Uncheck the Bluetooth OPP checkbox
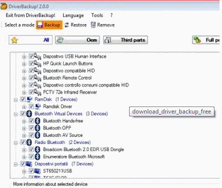Screen dimensions: 222x188 31,128
